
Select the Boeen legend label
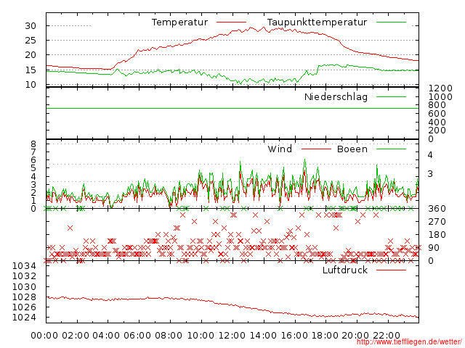click(x=352, y=149)
